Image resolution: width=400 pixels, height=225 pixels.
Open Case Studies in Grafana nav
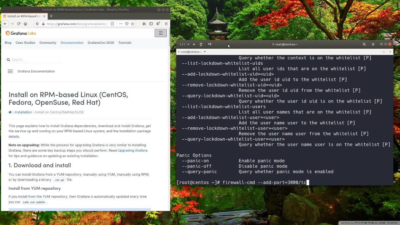pyautogui.click(x=25, y=42)
